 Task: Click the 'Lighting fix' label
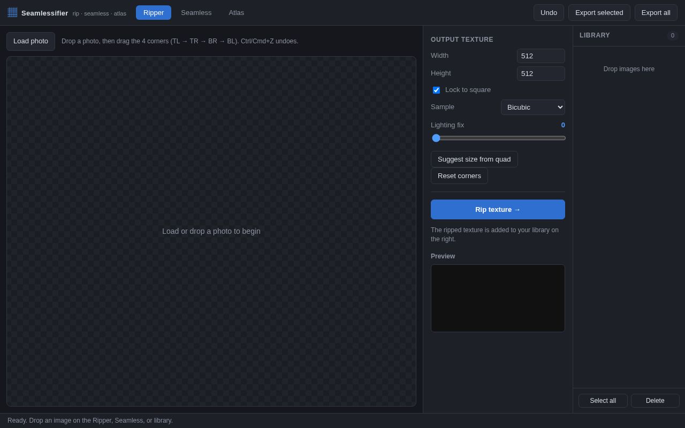pos(447,125)
